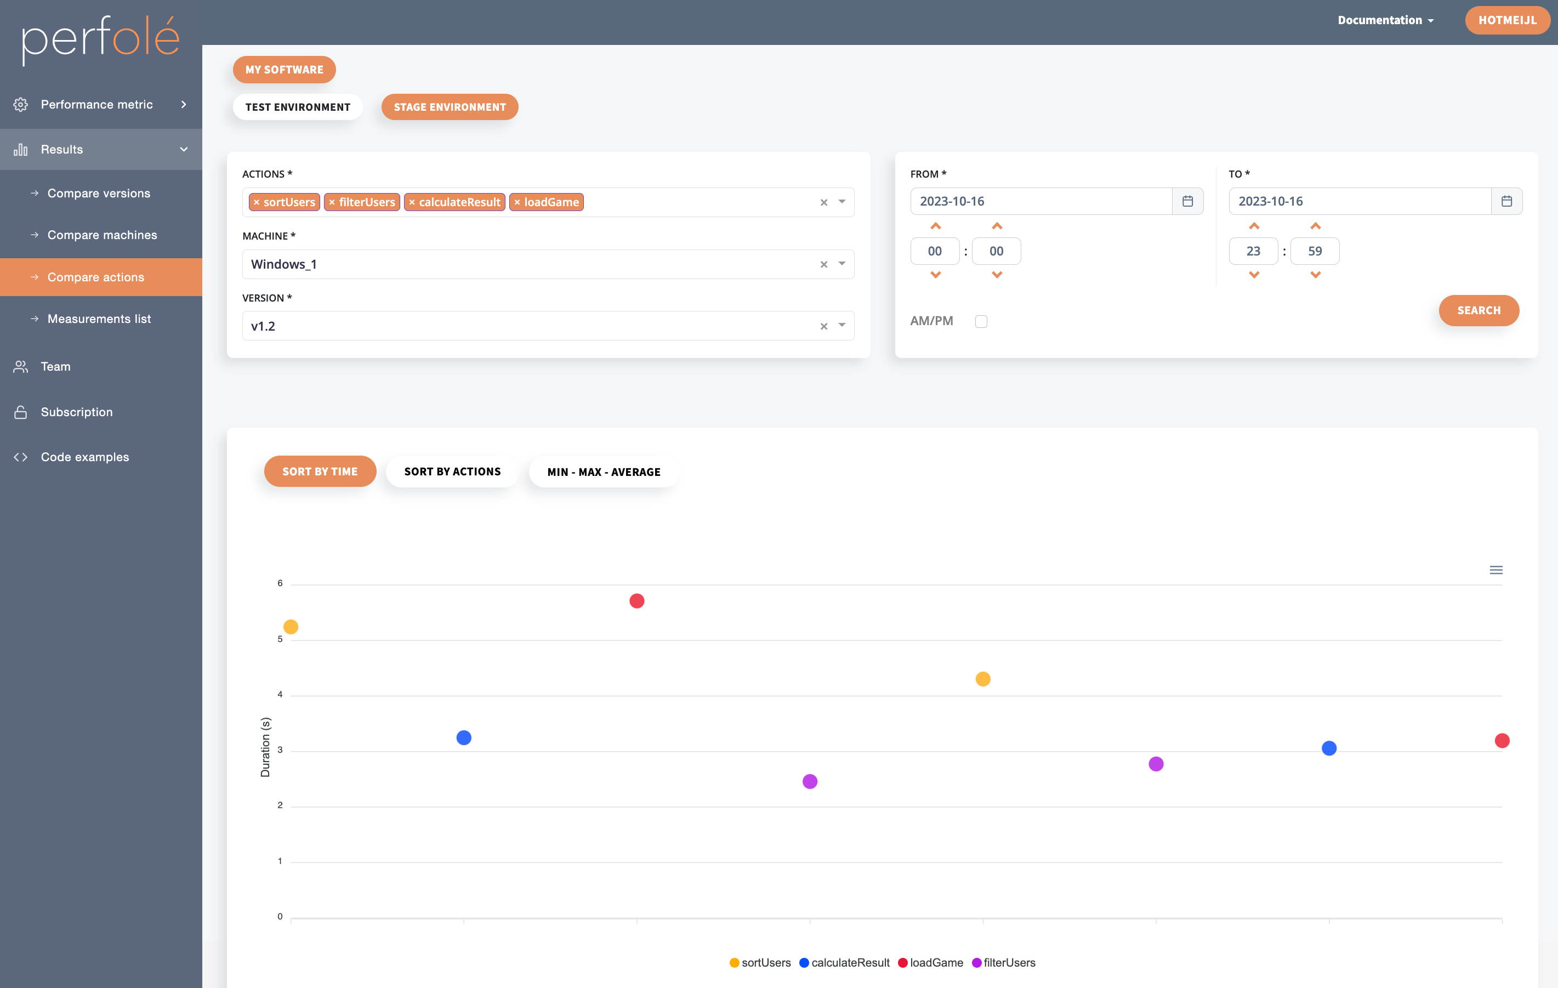This screenshot has height=988, width=1558.
Task: Open the HOTMEIJL user button
Action: pyautogui.click(x=1507, y=20)
